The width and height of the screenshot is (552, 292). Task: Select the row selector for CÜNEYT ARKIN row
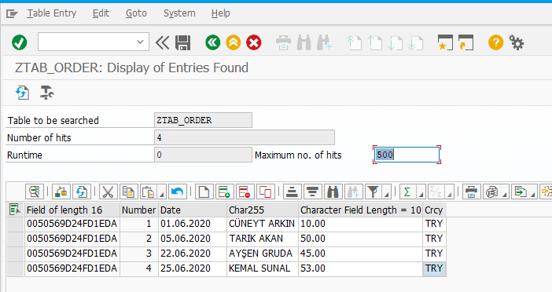pos(15,224)
